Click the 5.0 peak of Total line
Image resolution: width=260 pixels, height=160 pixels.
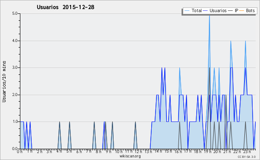click(209, 16)
